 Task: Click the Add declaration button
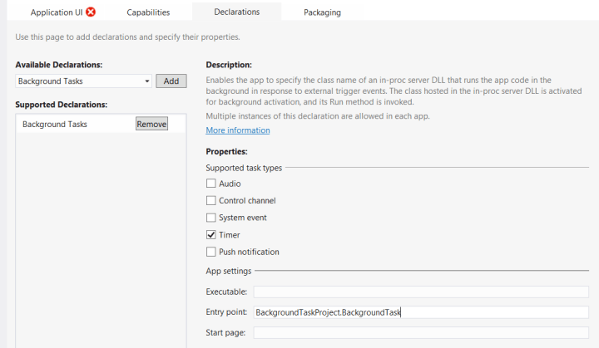tap(171, 81)
